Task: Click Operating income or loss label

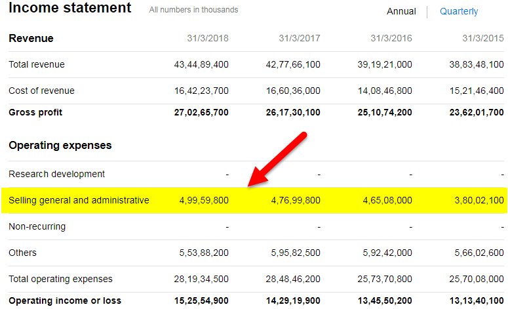Action: coord(65,300)
